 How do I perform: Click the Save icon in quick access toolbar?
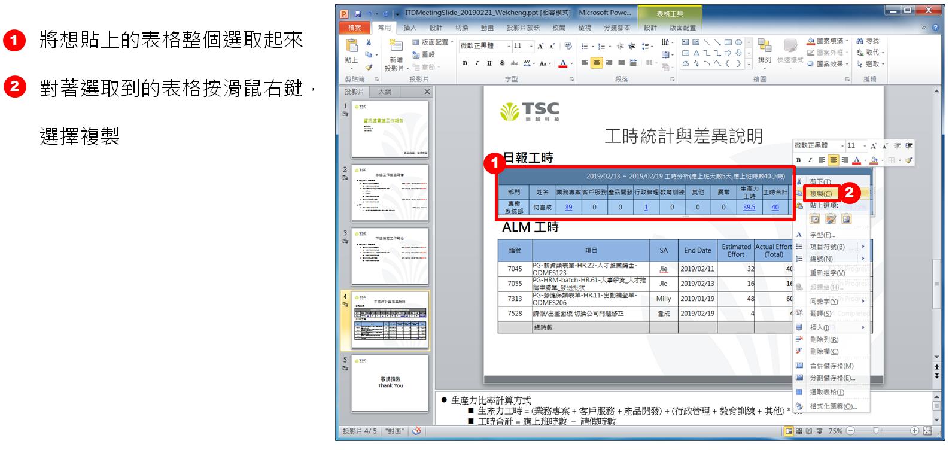(357, 13)
